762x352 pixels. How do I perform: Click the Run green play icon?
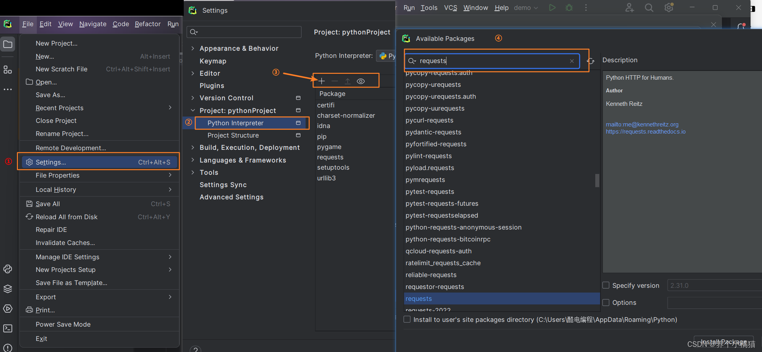(x=552, y=8)
